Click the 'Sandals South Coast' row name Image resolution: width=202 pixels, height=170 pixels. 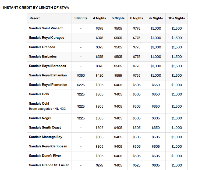[x=45, y=127]
